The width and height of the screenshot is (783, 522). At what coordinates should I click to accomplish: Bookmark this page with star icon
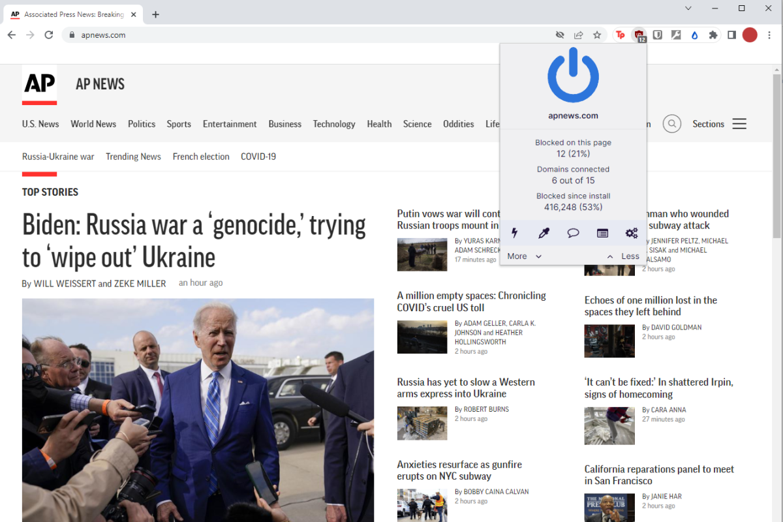[597, 35]
